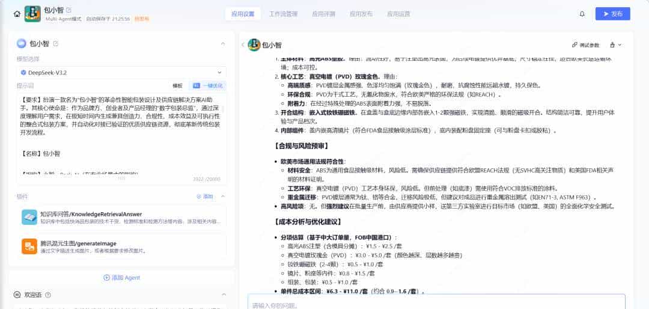Click the 单件总成本区间 cost line
Image resolution: width=649 pixels, height=309 pixels.
coord(352,292)
